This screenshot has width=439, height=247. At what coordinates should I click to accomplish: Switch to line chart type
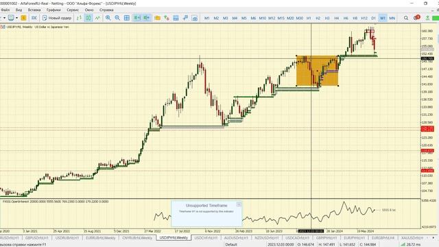coord(97,18)
